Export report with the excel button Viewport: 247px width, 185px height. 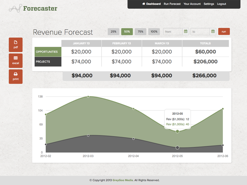(16, 61)
